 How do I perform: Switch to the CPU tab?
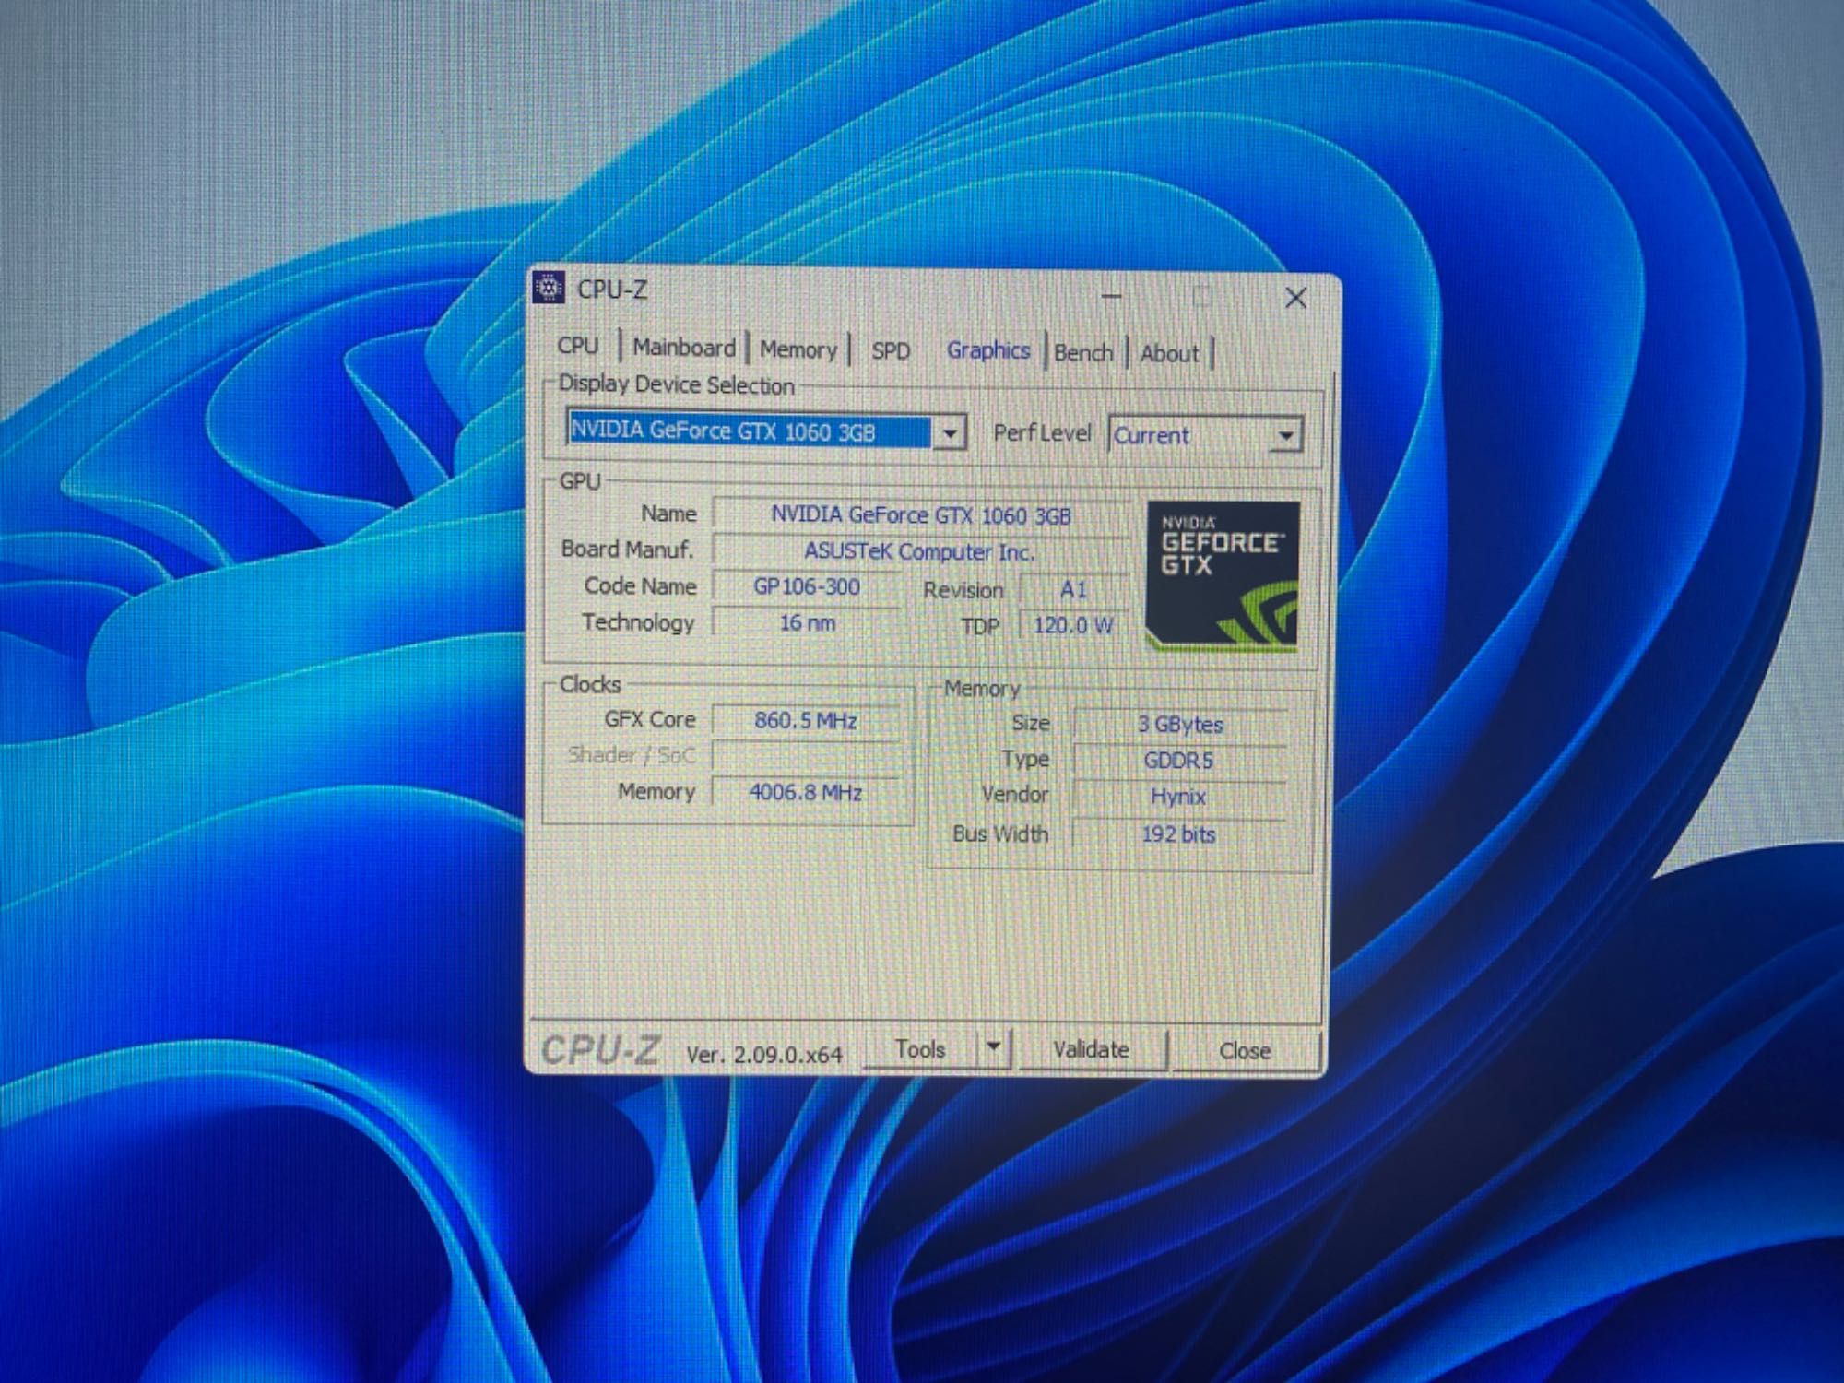point(578,346)
